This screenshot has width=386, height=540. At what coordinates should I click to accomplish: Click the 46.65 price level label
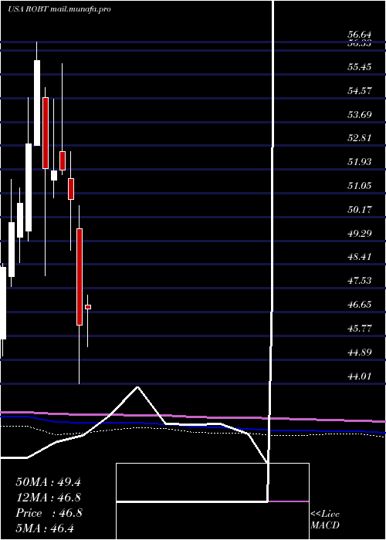coord(360,305)
